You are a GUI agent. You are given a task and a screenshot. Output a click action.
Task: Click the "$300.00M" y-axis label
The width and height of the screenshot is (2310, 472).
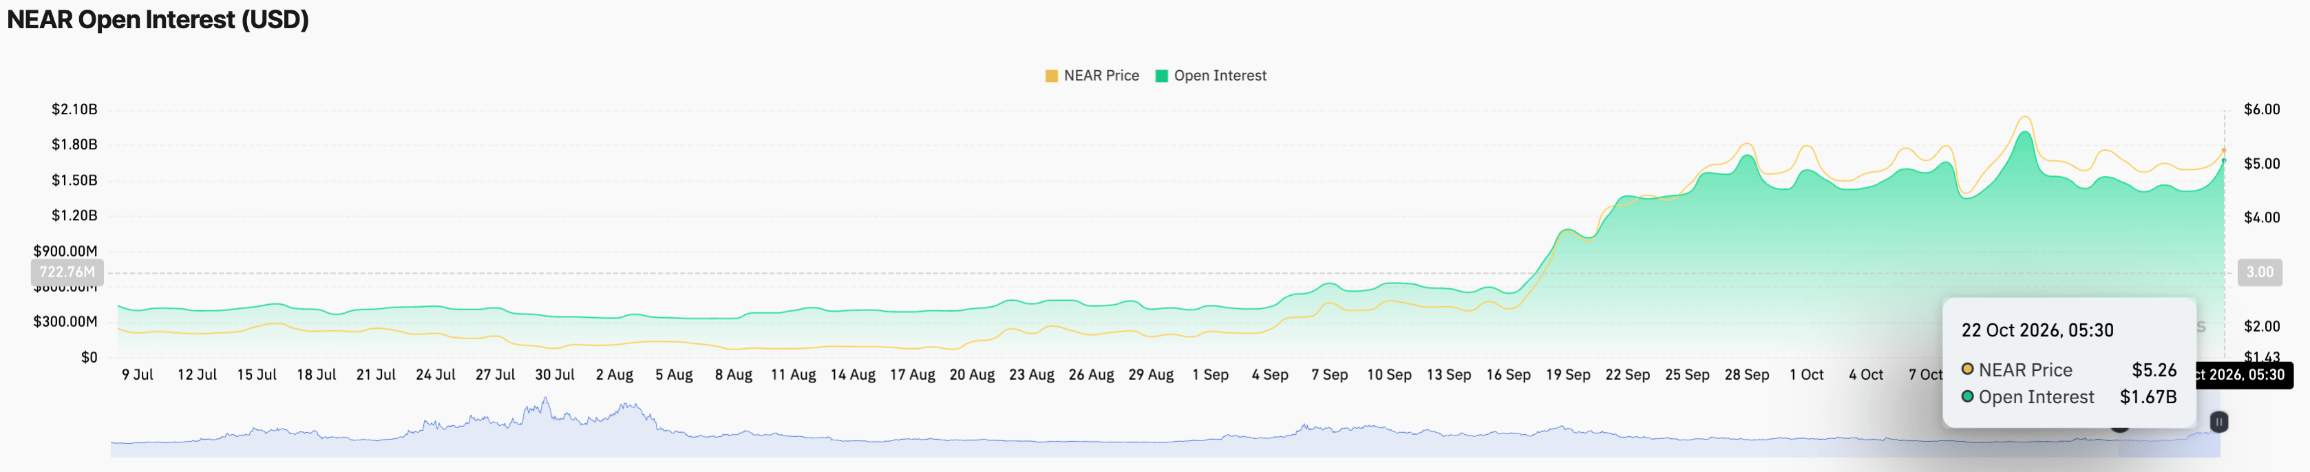pos(65,321)
